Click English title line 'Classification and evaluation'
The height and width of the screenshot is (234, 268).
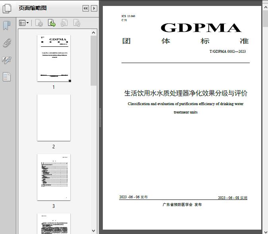click(185, 104)
